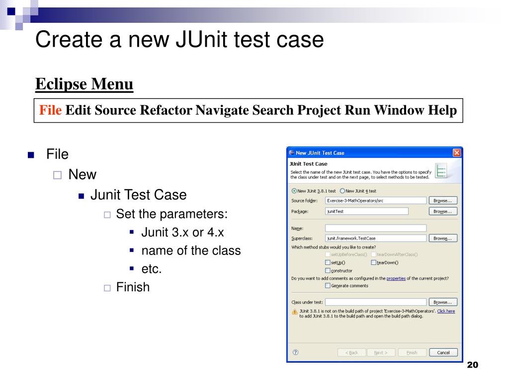Click the Eclipse icon in dialog title bar
This screenshot has height=381, width=509.
coord(291,153)
